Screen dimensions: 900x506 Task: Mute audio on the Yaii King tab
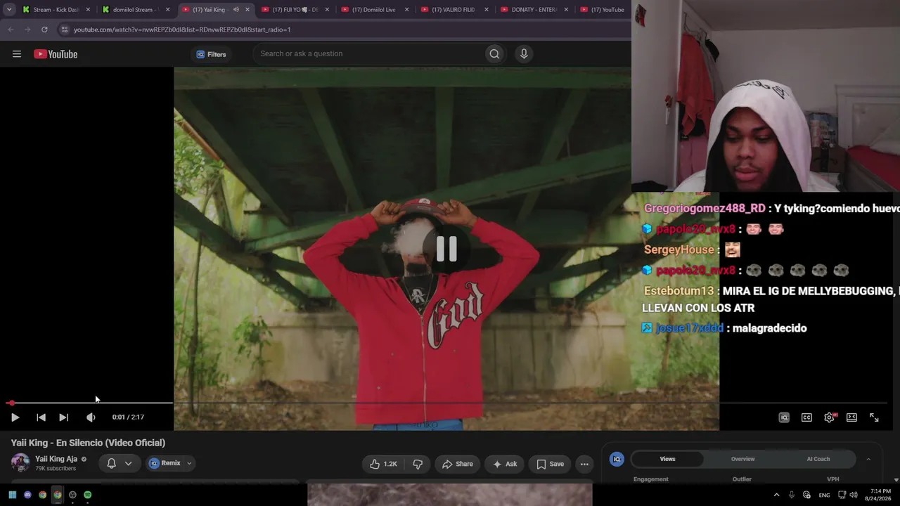(x=236, y=10)
